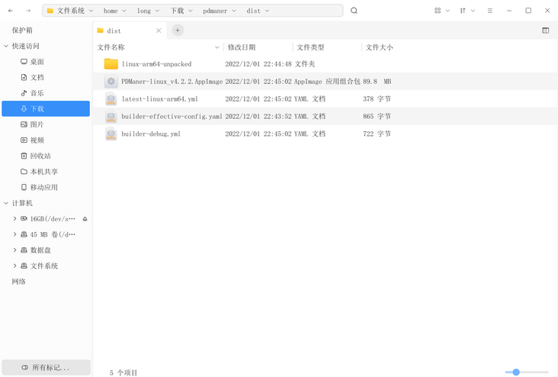Click the linux-arm64-unpacked folder icon
The image size is (558, 377).
[111, 64]
